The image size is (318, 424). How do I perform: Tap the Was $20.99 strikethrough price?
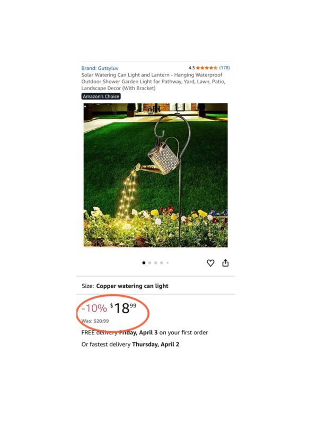click(95, 321)
